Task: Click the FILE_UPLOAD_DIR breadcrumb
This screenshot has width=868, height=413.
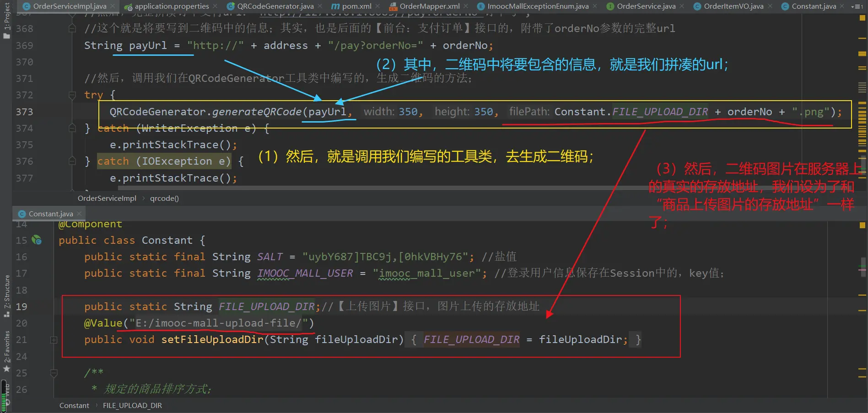Action: click(132, 405)
